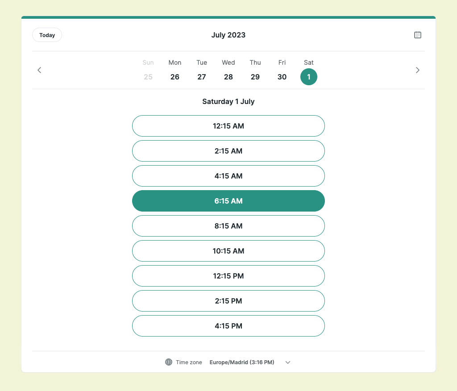Pick Thursday 29 date
457x391 pixels.
(x=255, y=76)
